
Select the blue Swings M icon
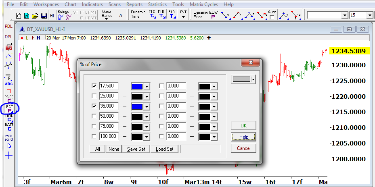tap(61, 17)
